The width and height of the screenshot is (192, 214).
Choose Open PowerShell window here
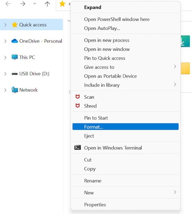(x=116, y=19)
